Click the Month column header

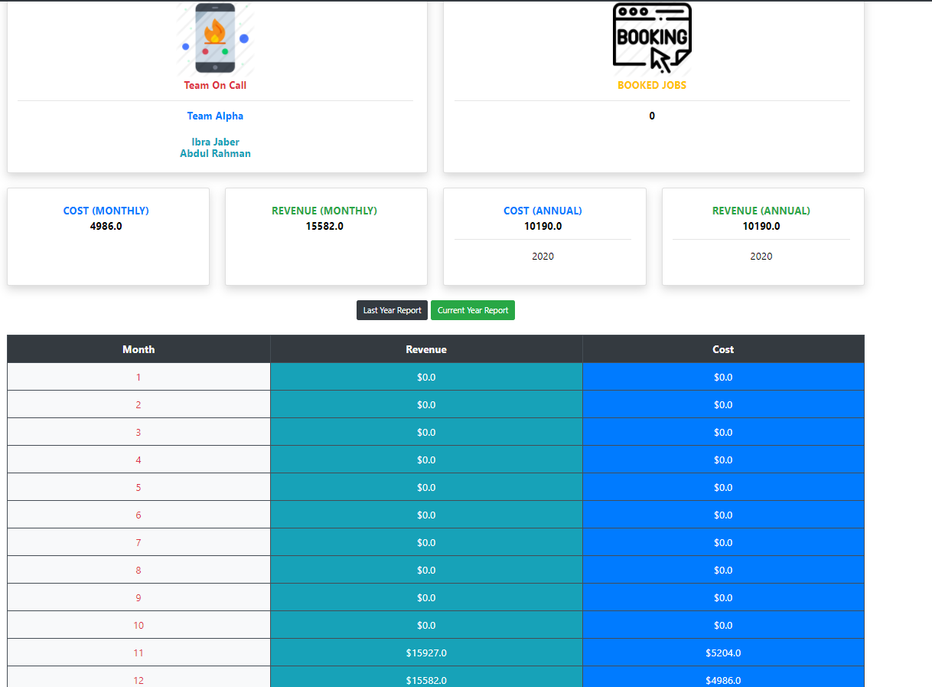[x=138, y=348]
